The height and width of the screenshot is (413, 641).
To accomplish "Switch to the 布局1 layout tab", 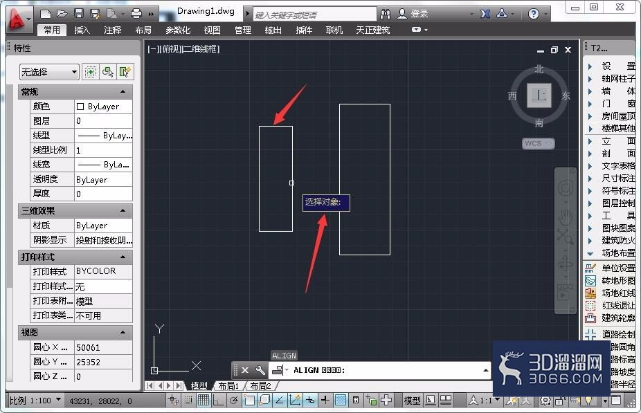I will (228, 386).
